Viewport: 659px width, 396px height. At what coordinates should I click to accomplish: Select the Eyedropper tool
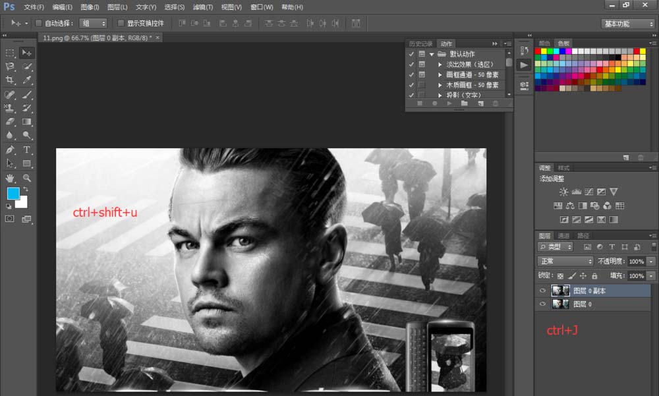(x=27, y=80)
